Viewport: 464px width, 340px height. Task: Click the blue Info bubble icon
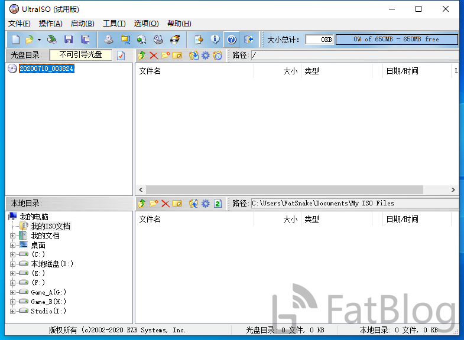pos(215,40)
